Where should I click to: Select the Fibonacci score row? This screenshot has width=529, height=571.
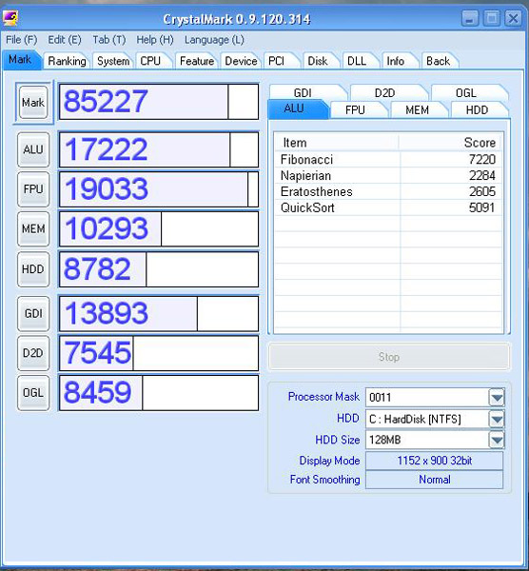(x=388, y=160)
